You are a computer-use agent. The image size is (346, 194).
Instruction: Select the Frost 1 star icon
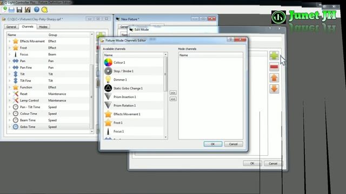click(108, 122)
